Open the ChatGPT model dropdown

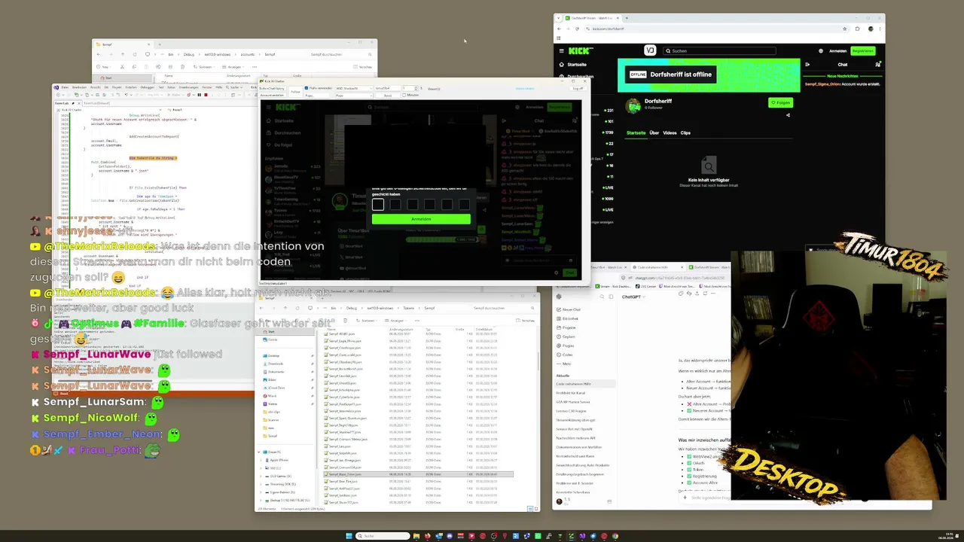click(633, 297)
